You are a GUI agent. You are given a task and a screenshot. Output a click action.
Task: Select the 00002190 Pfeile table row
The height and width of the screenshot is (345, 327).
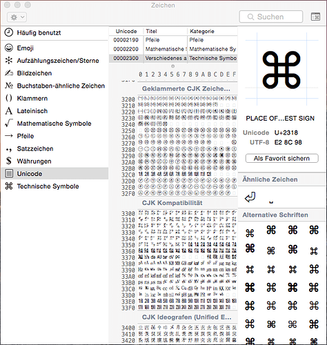pyautogui.click(x=173, y=40)
